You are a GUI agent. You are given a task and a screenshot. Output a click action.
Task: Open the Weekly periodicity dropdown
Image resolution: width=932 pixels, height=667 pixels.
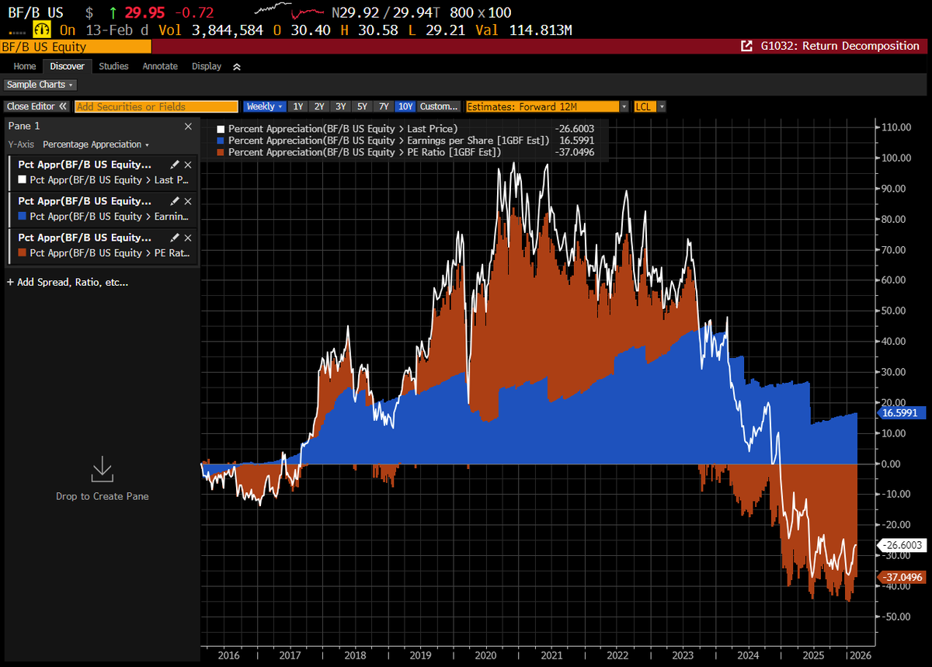pyautogui.click(x=265, y=106)
